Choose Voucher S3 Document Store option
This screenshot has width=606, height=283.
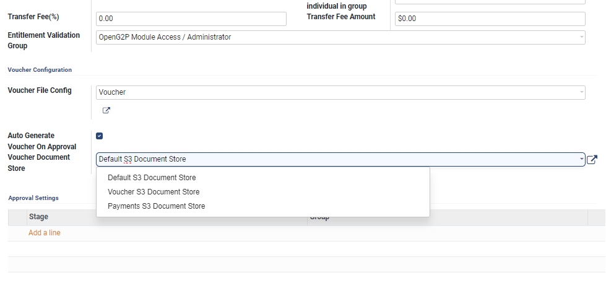tap(154, 192)
